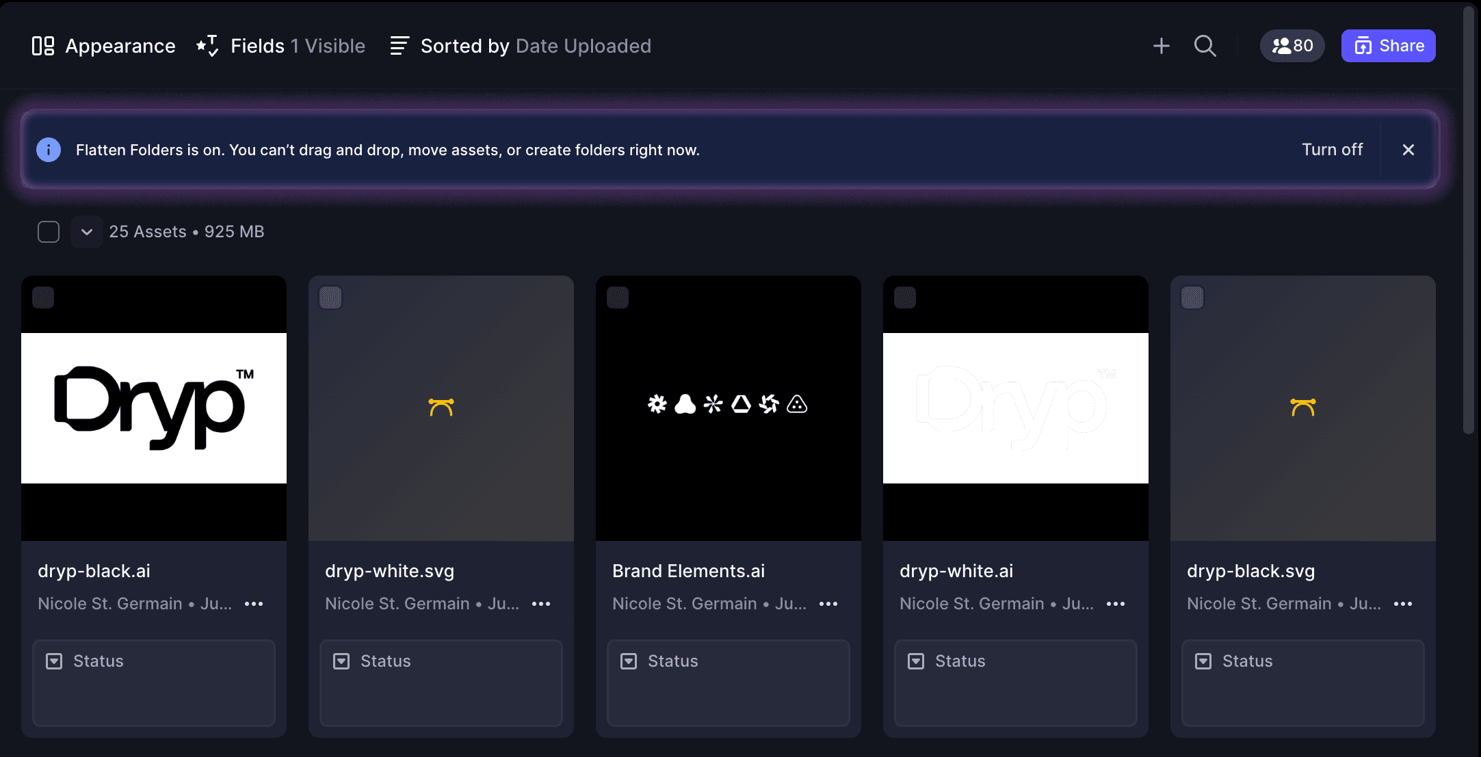Toggle the select all assets checkbox
Image resolution: width=1481 pixels, height=757 pixels.
tap(49, 232)
